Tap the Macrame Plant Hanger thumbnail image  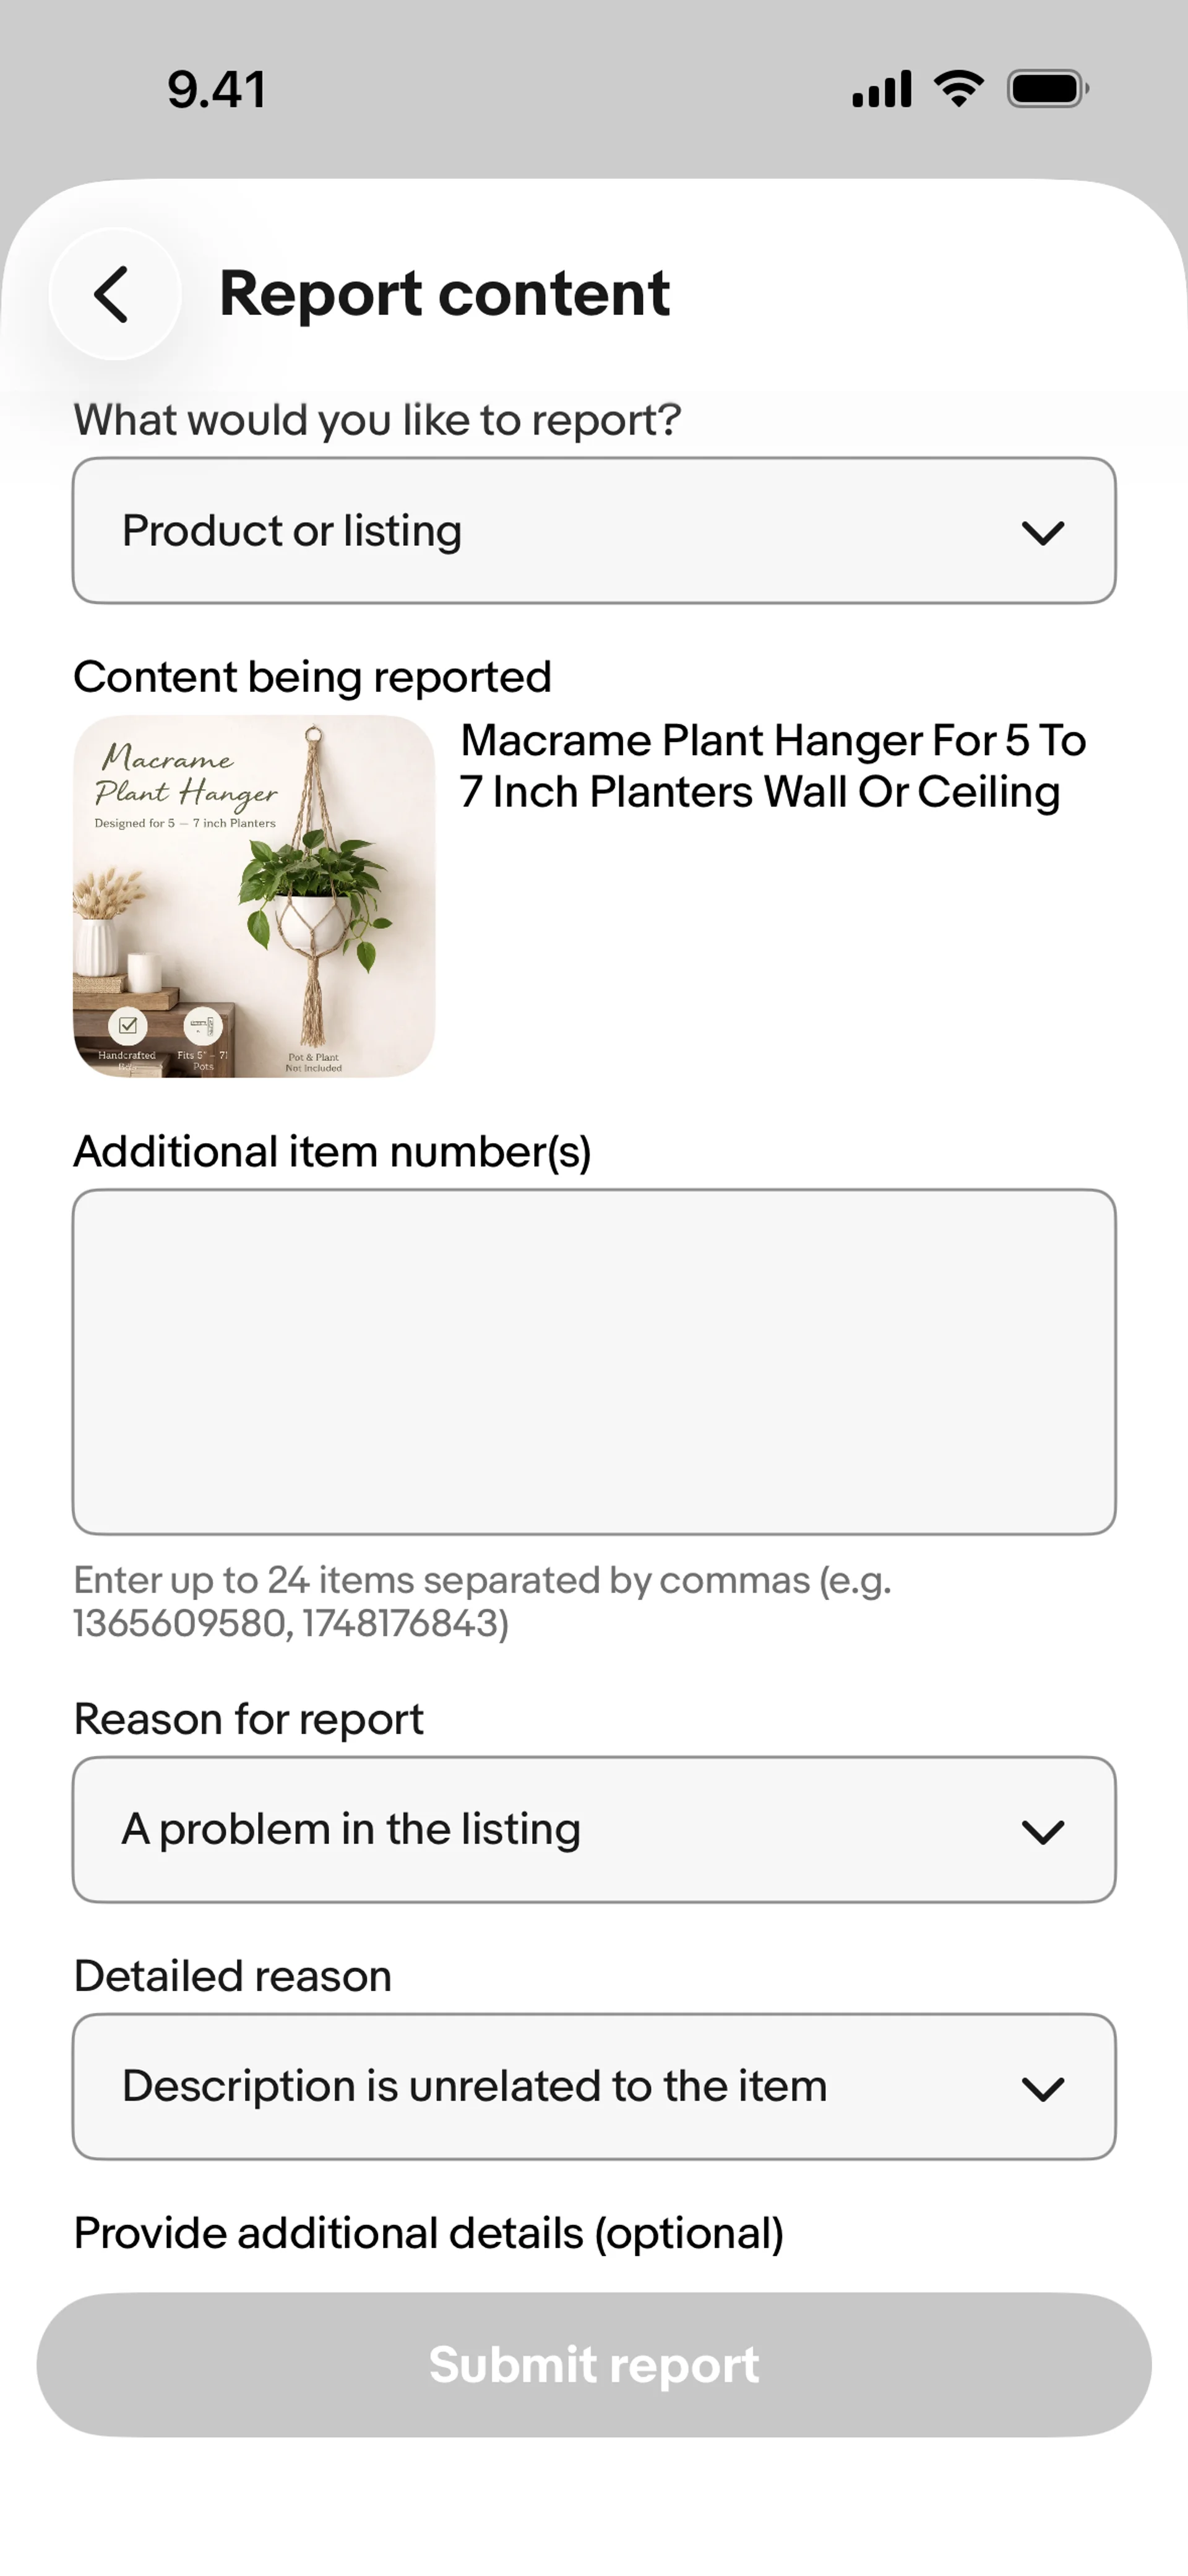254,896
